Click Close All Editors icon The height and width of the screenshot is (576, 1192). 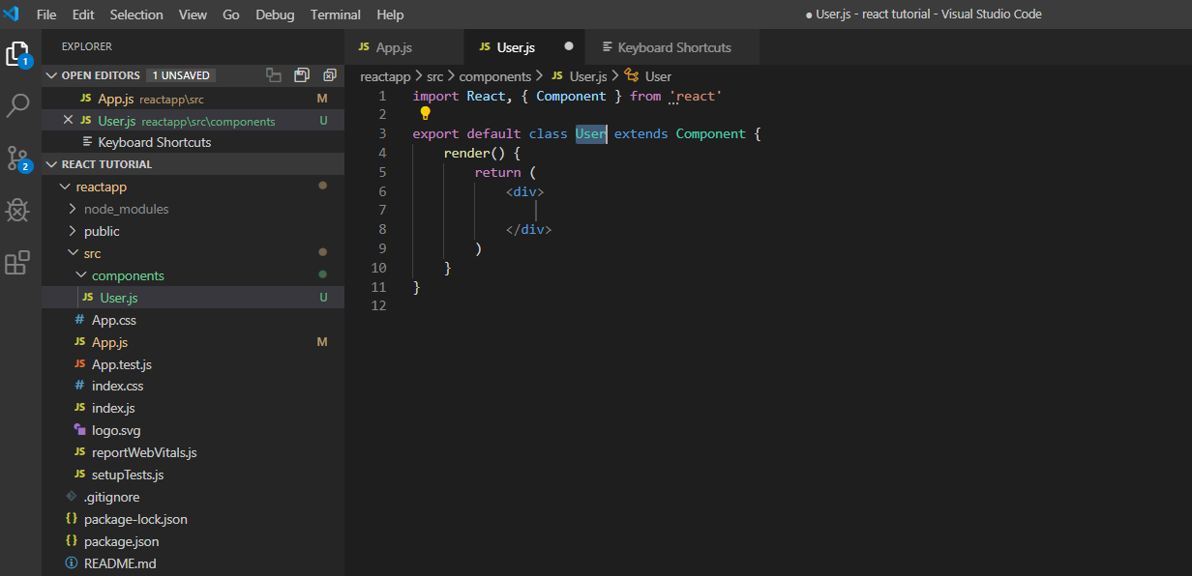tap(330, 75)
